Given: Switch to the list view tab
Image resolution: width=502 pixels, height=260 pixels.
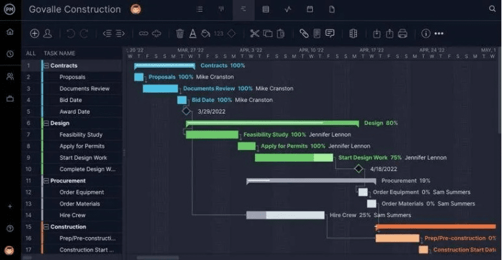Looking at the screenshot, I should [199, 9].
